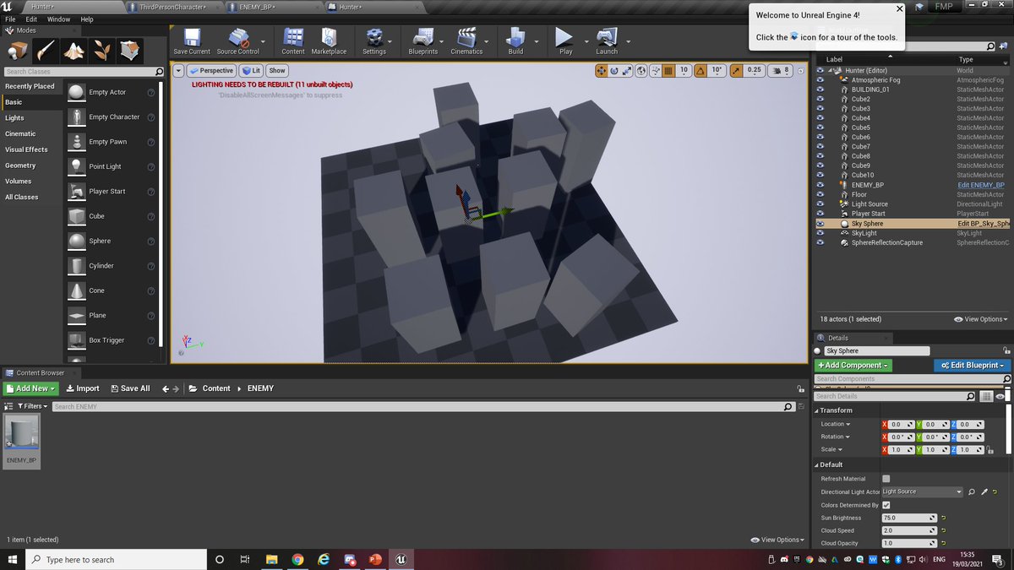
Task: Click the Details property matrix grid icon
Action: coord(986,396)
